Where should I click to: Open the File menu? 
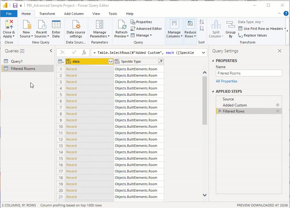coord(9,14)
